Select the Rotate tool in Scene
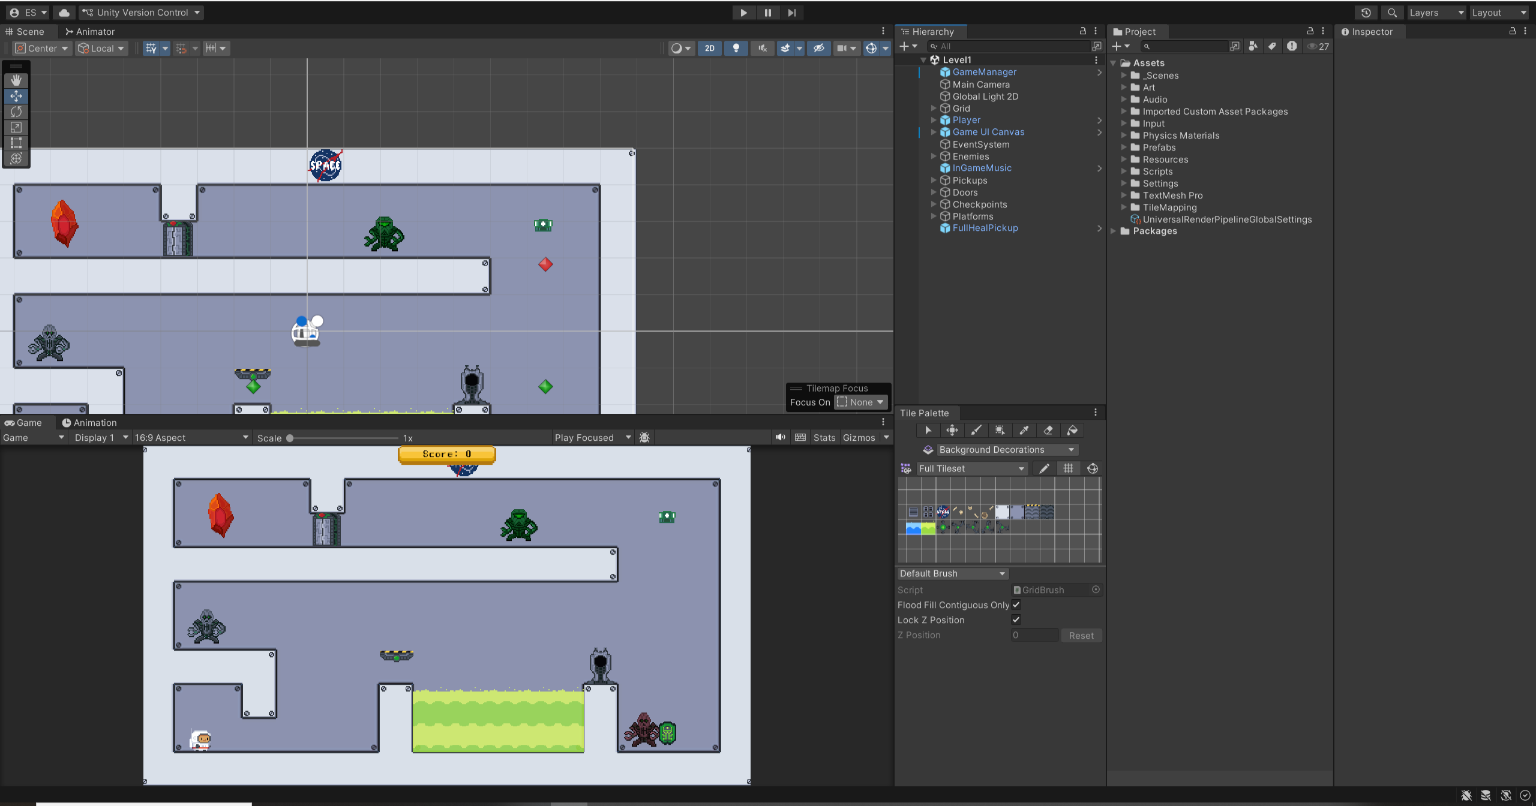 tap(16, 112)
